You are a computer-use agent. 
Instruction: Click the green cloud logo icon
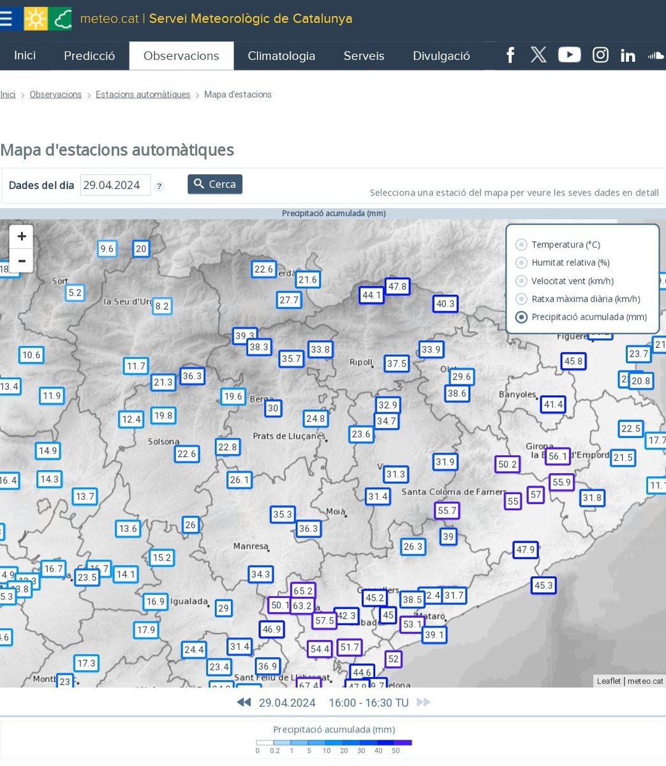61,19
